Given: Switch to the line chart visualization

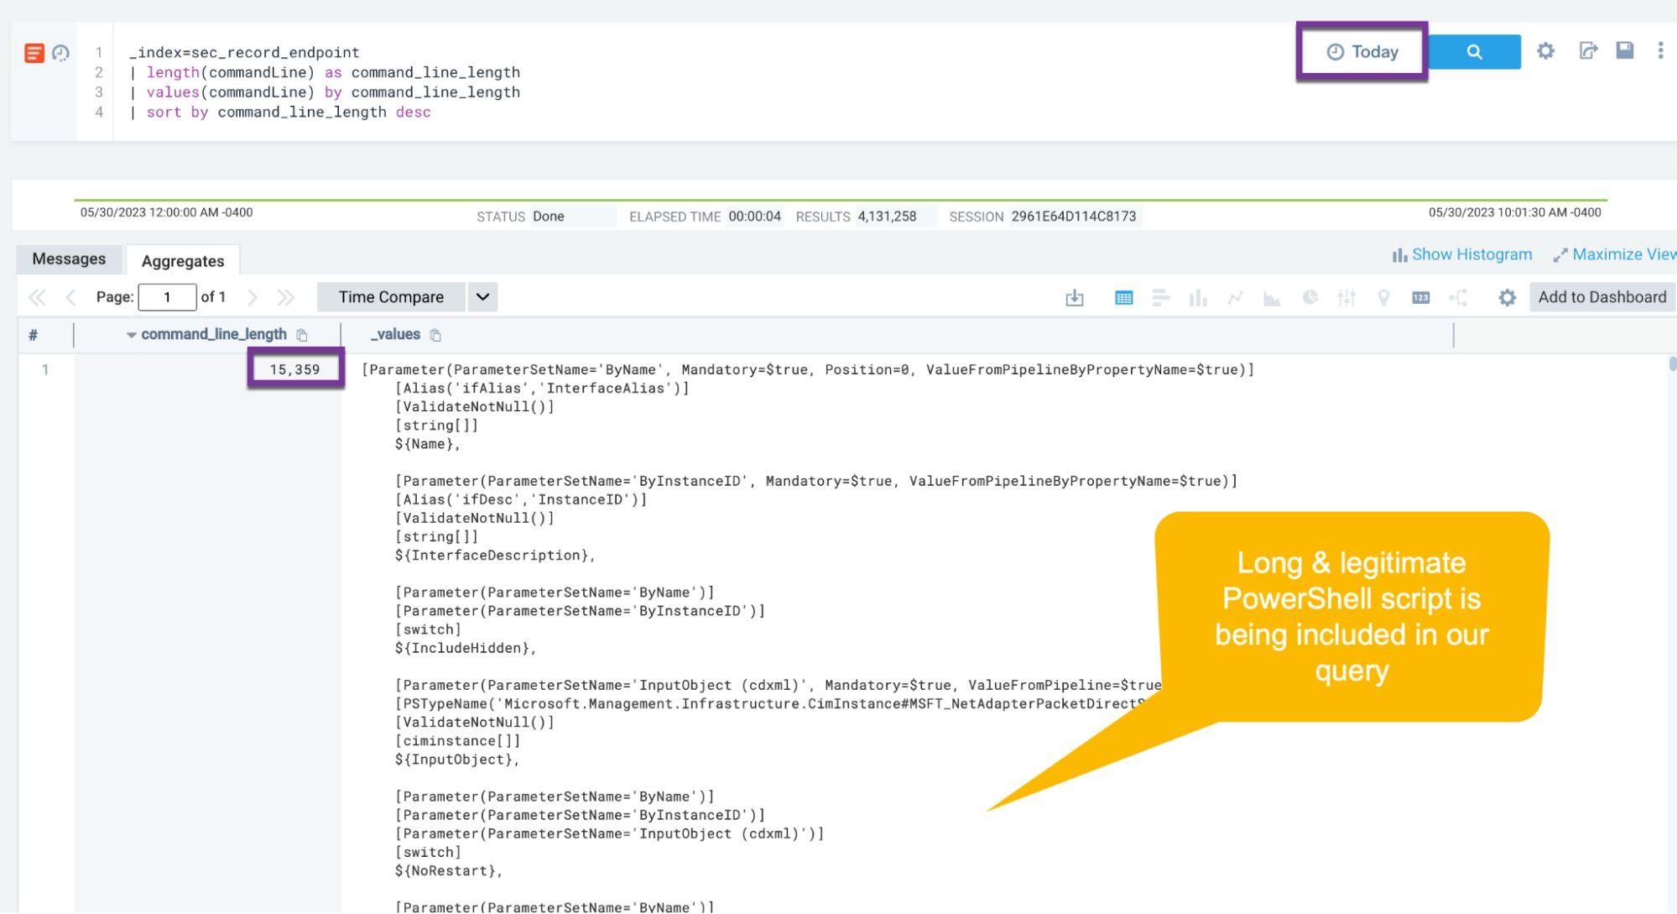Looking at the screenshot, I should 1236,297.
